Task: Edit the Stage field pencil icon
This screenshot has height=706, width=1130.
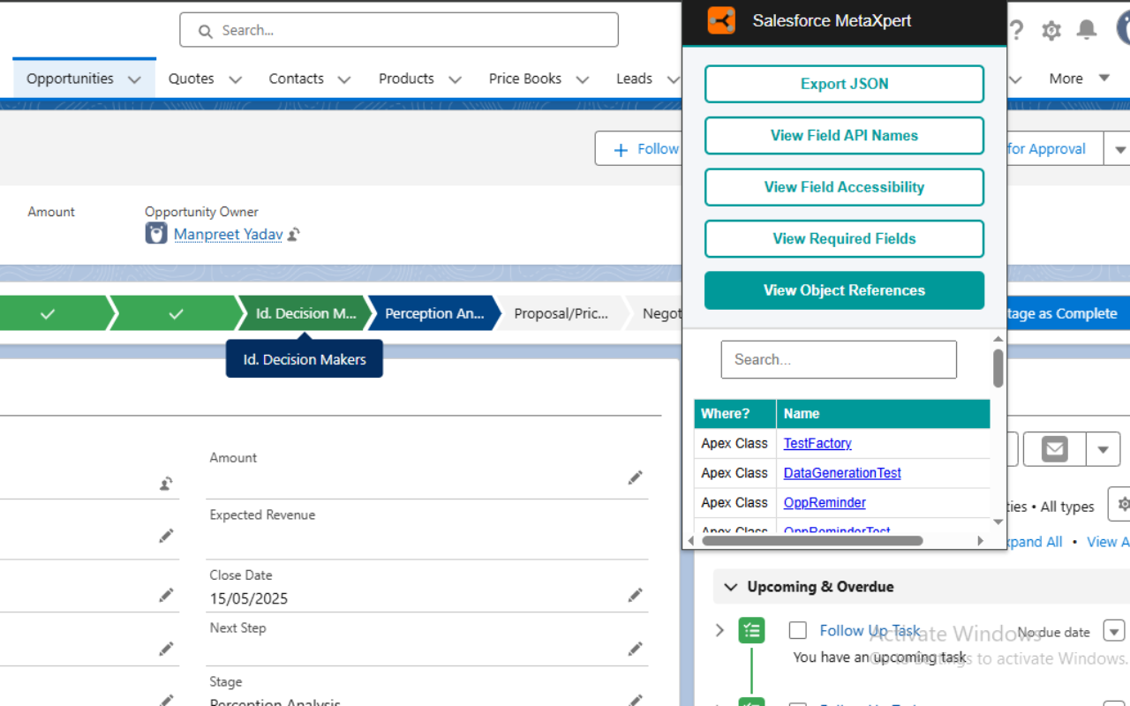Action: [x=635, y=700]
